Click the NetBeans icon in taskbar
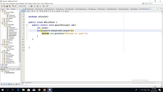This screenshot has width=163, height=92. (50, 90)
